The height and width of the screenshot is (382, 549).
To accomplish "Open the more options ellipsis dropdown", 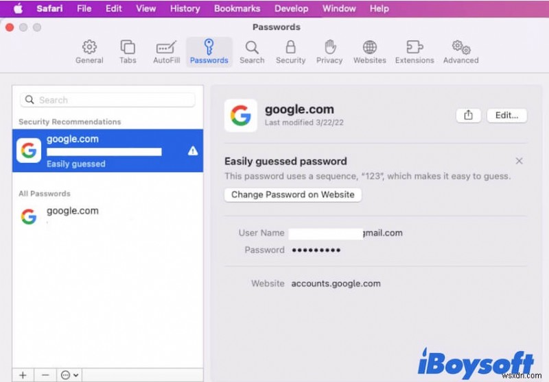I will (x=69, y=375).
